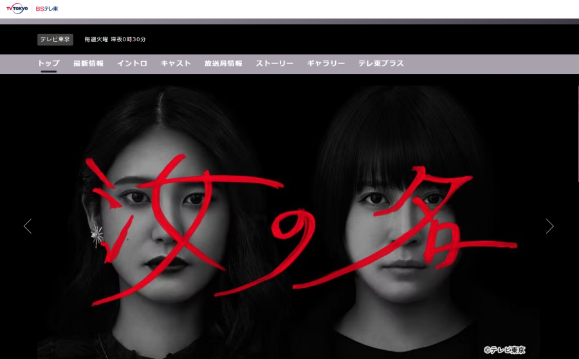Switch to the ストーリー tab
Image resolution: width=579 pixels, height=359 pixels.
275,63
